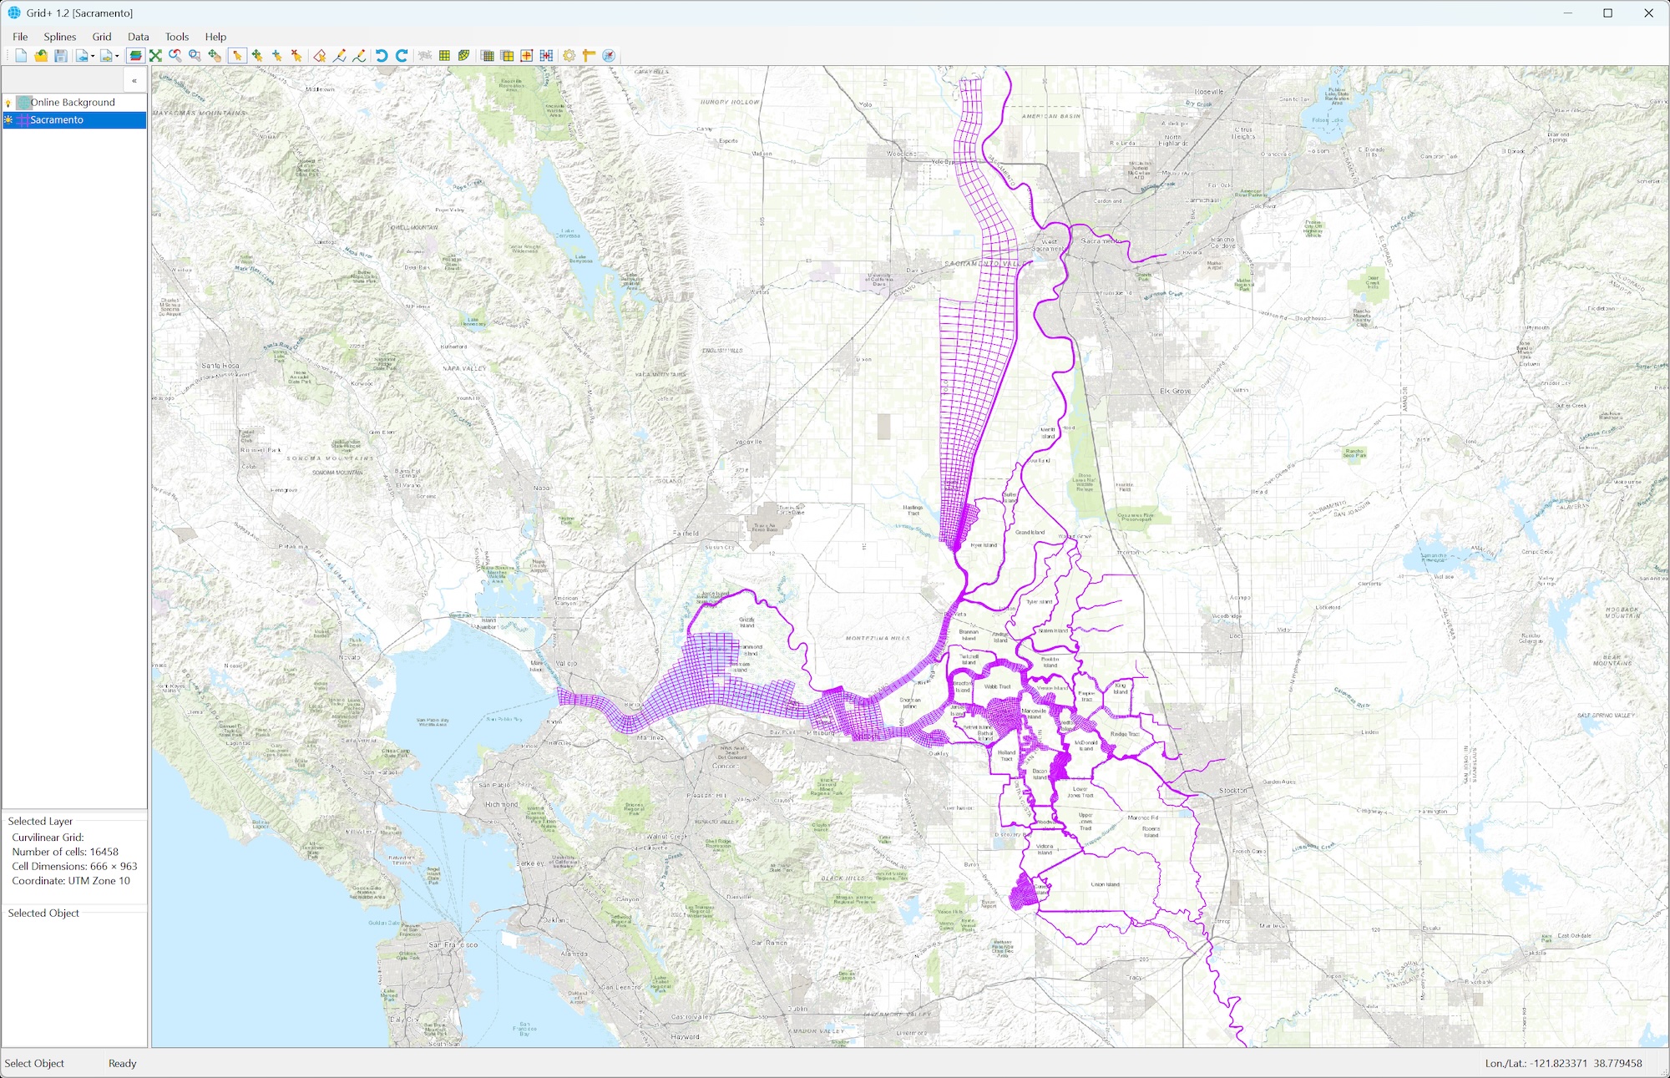This screenshot has height=1078, width=1670.
Task: Click the compass globe icon
Action: [609, 56]
